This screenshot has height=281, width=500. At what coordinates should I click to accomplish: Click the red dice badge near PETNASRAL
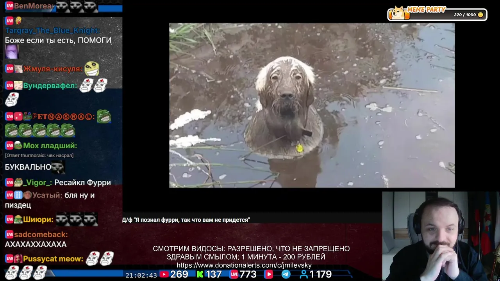pyautogui.click(x=18, y=116)
